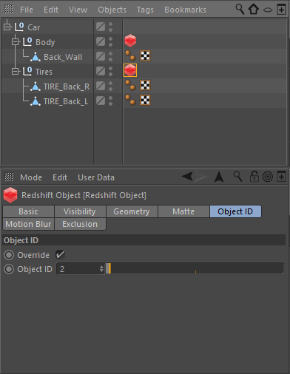Select the Back_Wall object name
Image resolution: width=290 pixels, height=374 pixels.
coord(63,57)
